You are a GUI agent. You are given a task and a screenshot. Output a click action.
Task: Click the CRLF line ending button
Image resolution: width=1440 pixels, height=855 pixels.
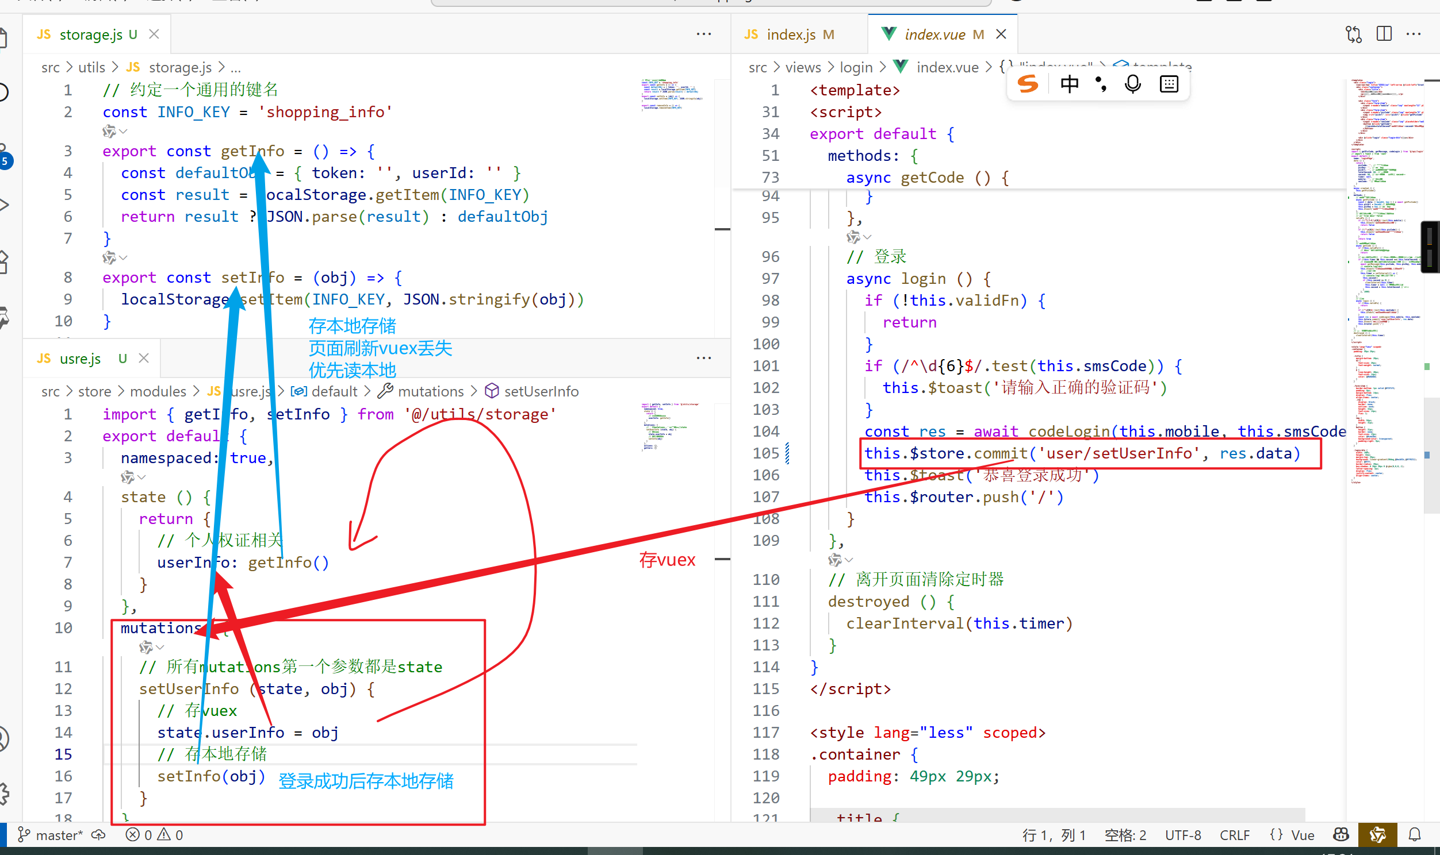point(1234,834)
